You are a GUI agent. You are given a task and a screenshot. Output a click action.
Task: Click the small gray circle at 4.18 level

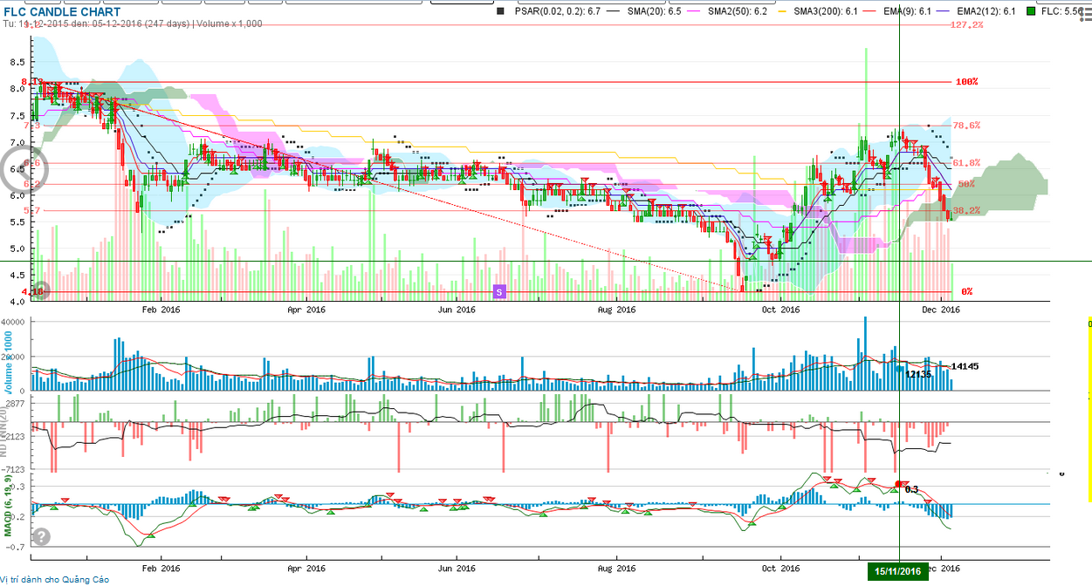point(41,290)
